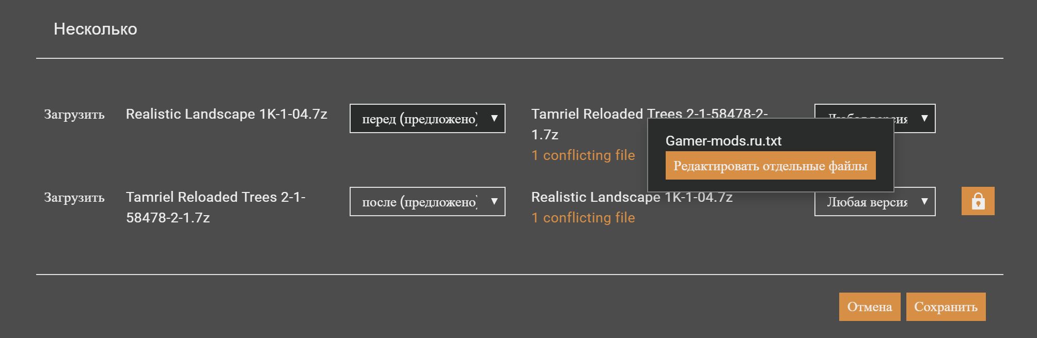Click the arrow of the 'перед' dropdown

click(494, 119)
